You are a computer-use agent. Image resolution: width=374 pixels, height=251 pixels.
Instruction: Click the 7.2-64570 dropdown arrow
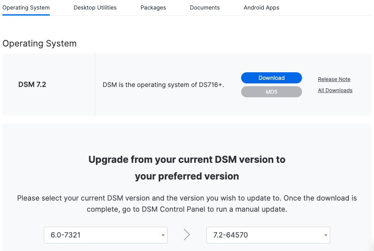click(325, 235)
